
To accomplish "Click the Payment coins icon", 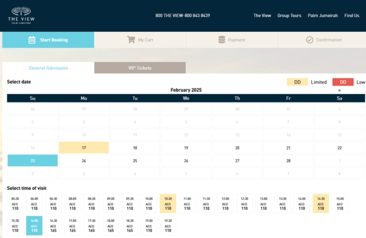I will click(x=222, y=40).
